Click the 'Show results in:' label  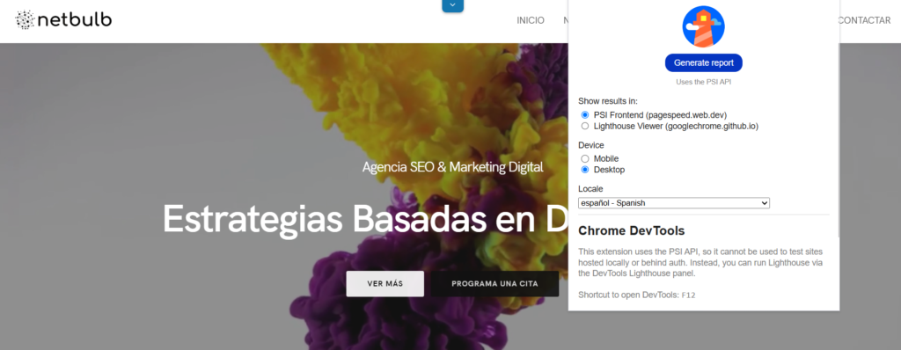[x=608, y=101]
